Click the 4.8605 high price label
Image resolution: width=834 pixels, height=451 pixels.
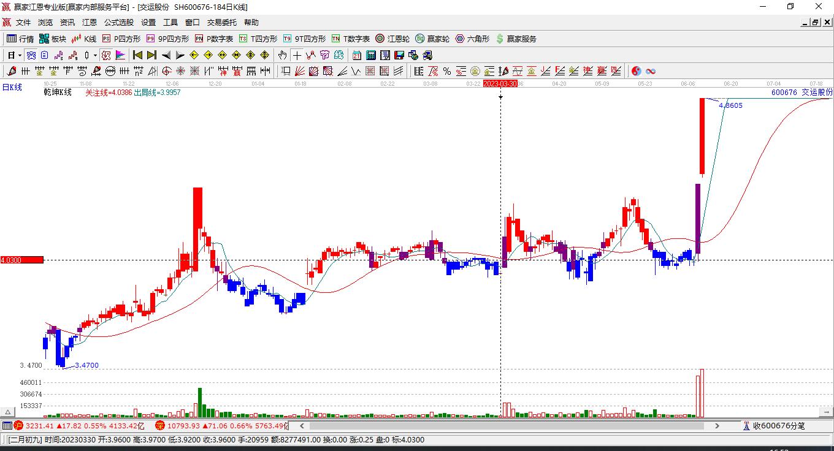(x=730, y=105)
